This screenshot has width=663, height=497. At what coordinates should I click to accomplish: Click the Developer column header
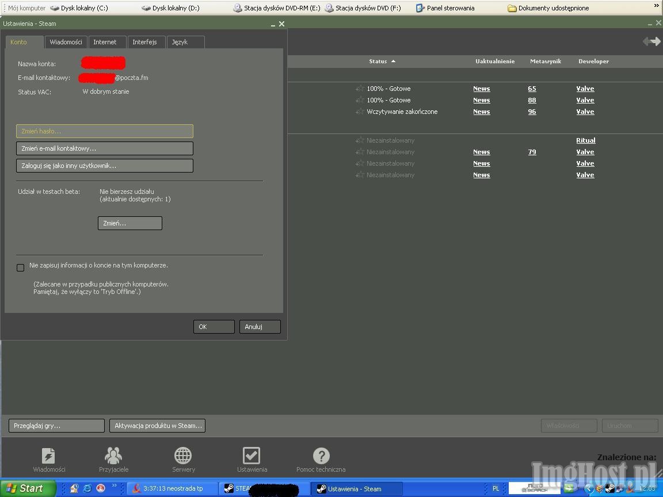pos(594,62)
